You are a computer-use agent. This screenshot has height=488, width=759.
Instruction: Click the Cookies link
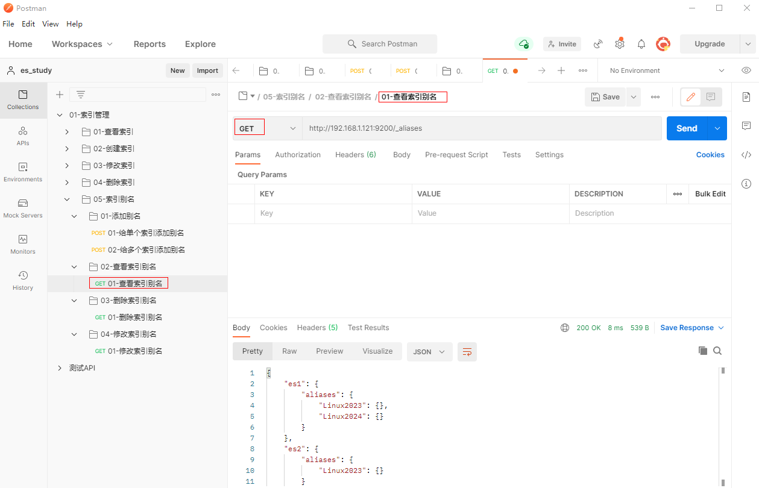point(710,155)
